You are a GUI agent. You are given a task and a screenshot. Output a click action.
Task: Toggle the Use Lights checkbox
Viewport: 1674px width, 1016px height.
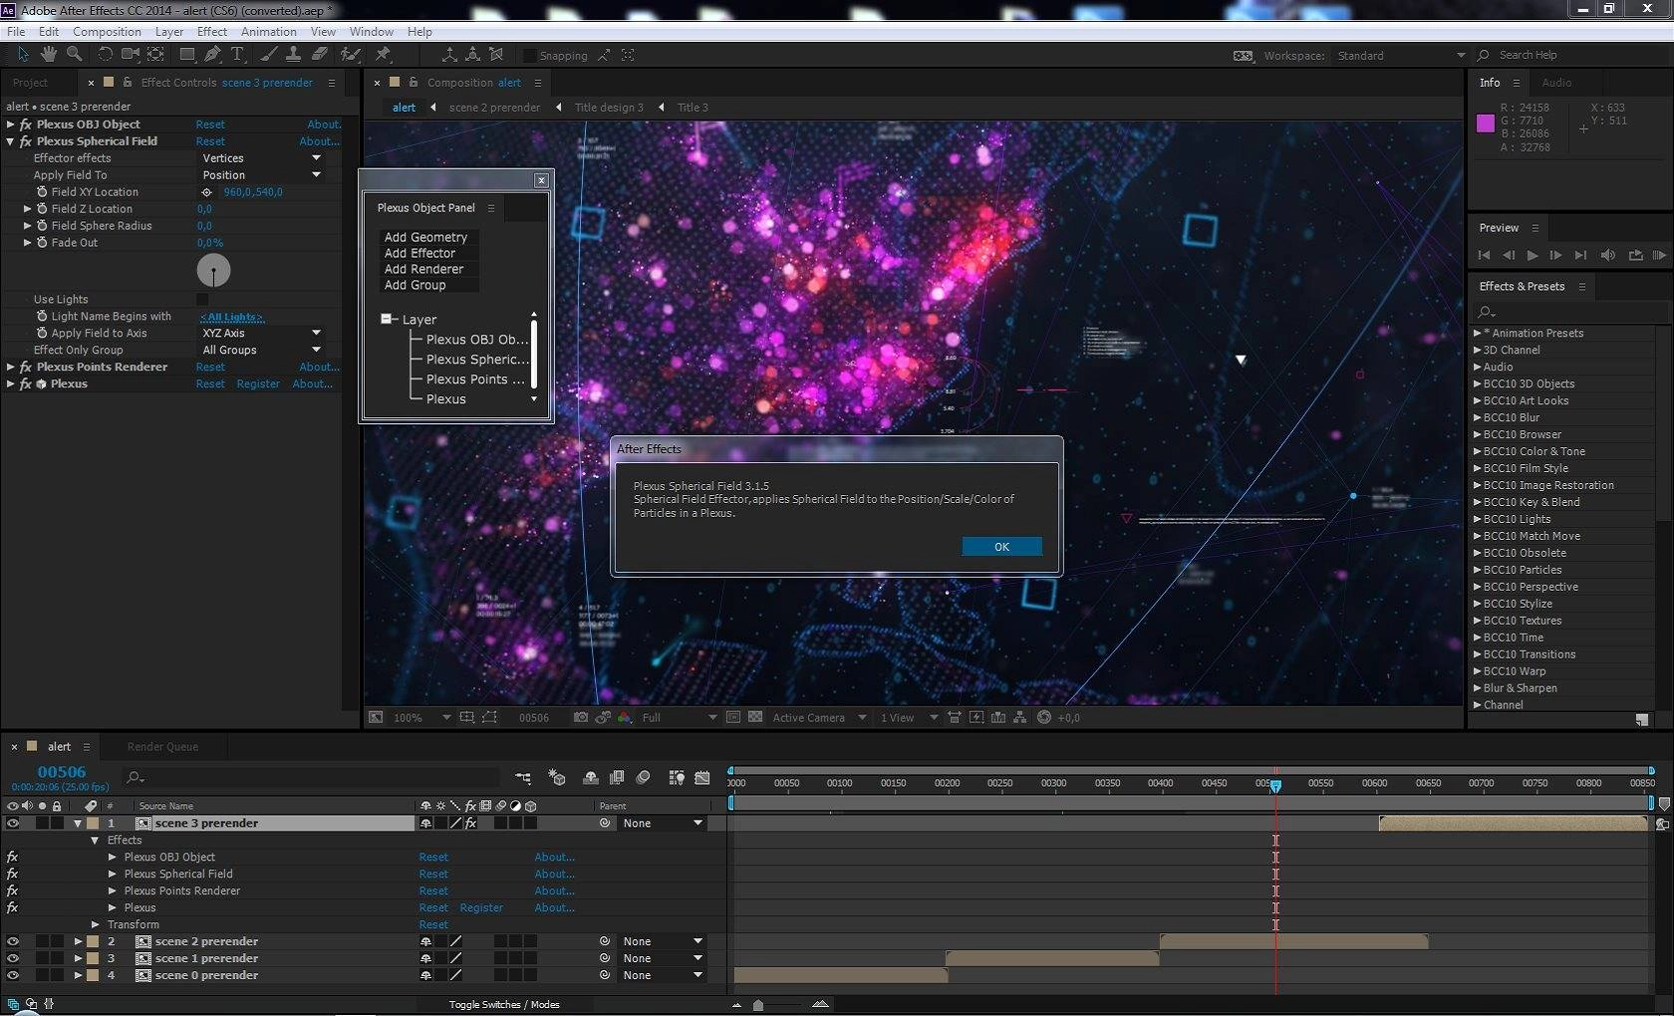(203, 299)
